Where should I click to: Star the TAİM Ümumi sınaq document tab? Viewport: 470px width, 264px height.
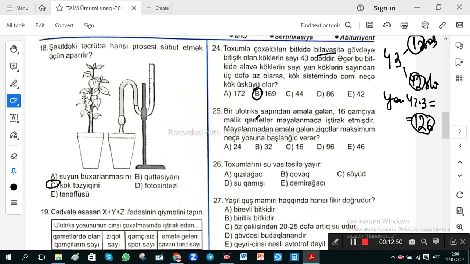(x=59, y=8)
